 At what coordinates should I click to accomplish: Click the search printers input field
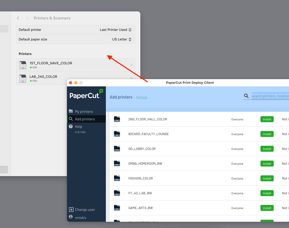pyautogui.click(x=270, y=96)
